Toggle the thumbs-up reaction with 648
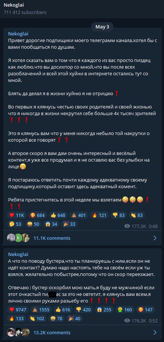 pyautogui.click(x=58, y=215)
